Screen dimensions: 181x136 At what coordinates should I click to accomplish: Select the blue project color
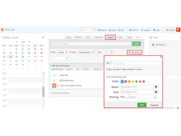pyautogui.click(x=122, y=82)
